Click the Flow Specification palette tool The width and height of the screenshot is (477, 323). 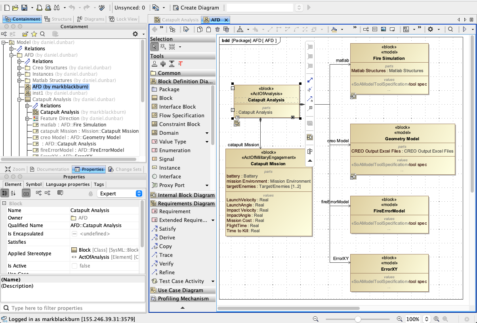tap(181, 115)
